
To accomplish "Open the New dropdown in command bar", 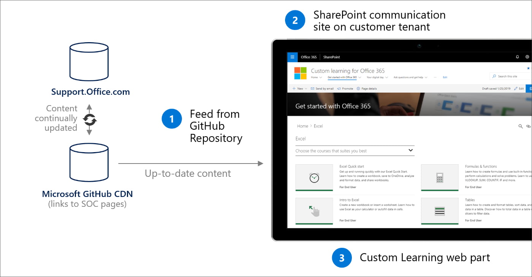I will 300,88.
